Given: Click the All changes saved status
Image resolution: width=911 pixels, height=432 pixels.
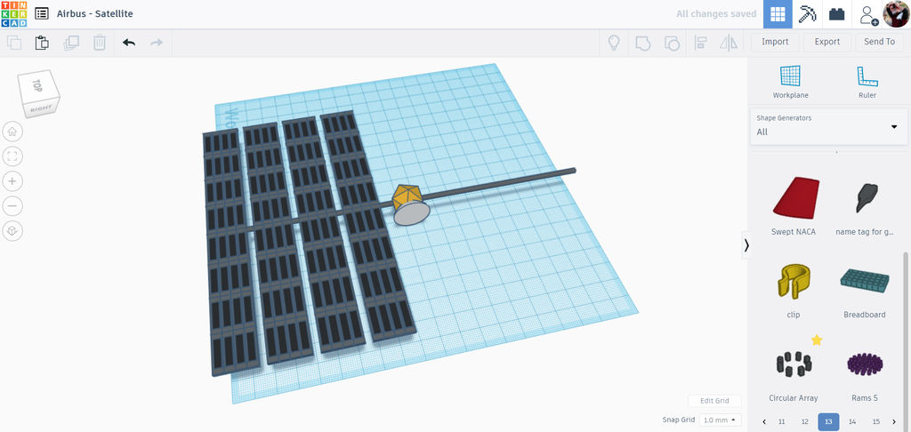Looking at the screenshot, I should [716, 13].
